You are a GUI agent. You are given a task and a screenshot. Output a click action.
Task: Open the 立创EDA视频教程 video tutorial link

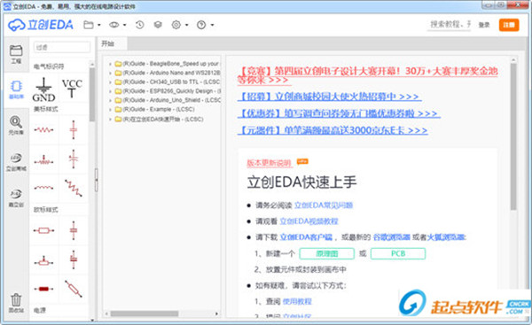309,221
